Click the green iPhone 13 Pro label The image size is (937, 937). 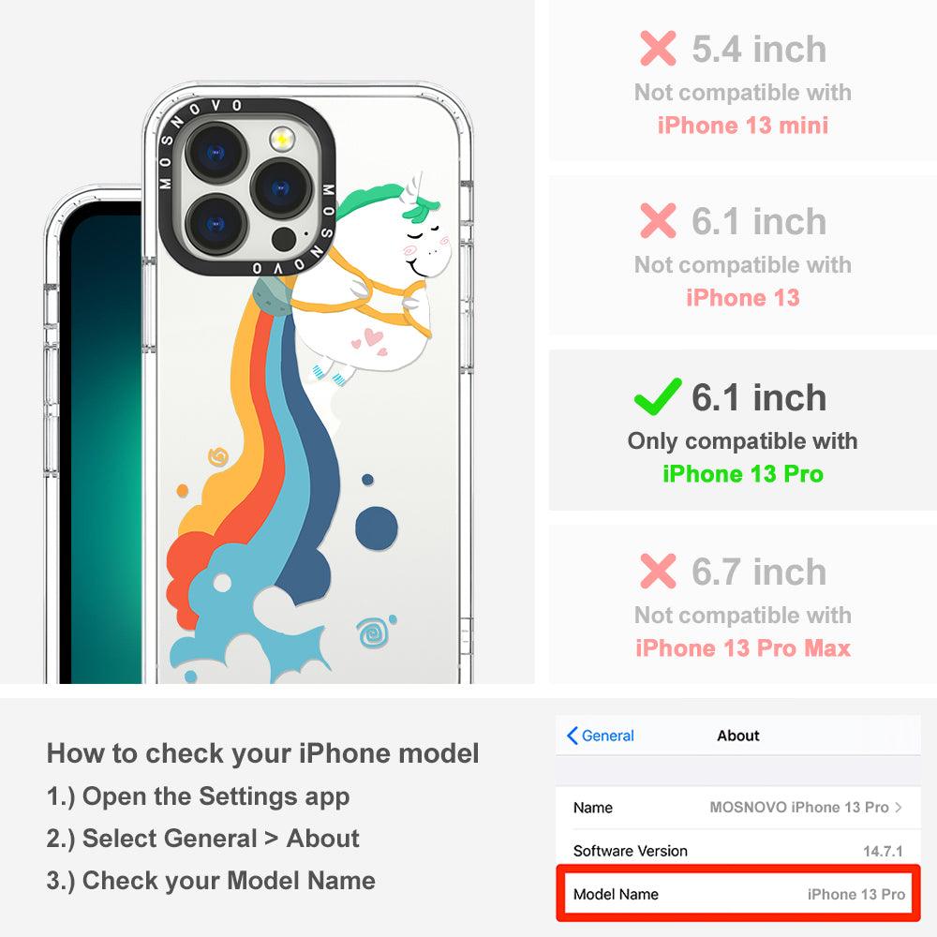[x=743, y=474]
